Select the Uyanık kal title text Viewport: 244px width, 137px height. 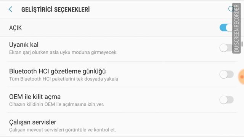(x=24, y=45)
